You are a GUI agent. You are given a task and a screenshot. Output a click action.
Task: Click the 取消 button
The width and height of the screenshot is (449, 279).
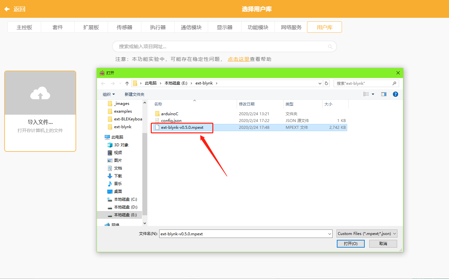coord(383,243)
